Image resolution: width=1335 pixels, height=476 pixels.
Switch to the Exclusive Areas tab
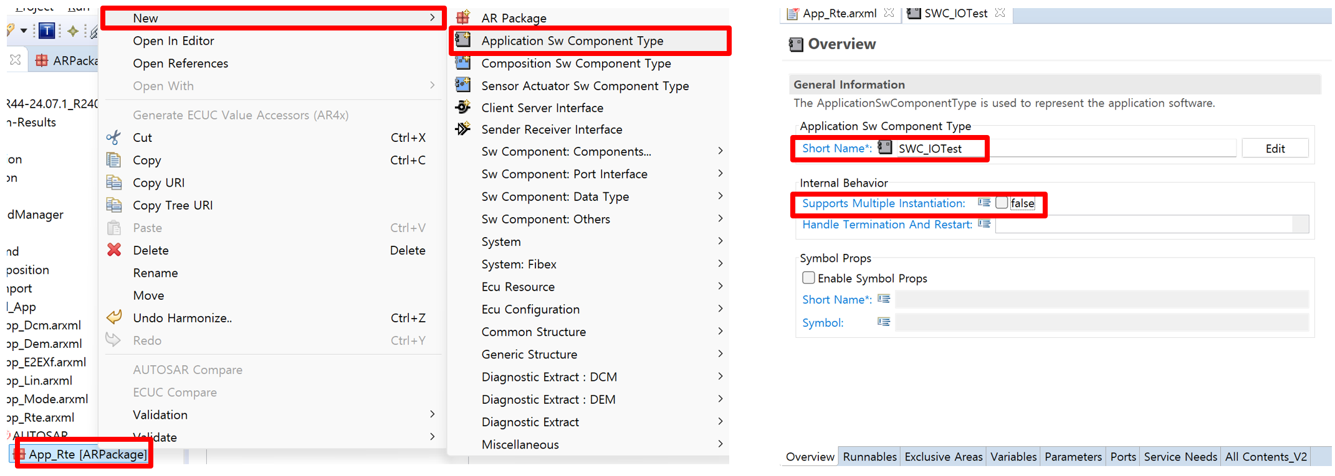click(943, 457)
